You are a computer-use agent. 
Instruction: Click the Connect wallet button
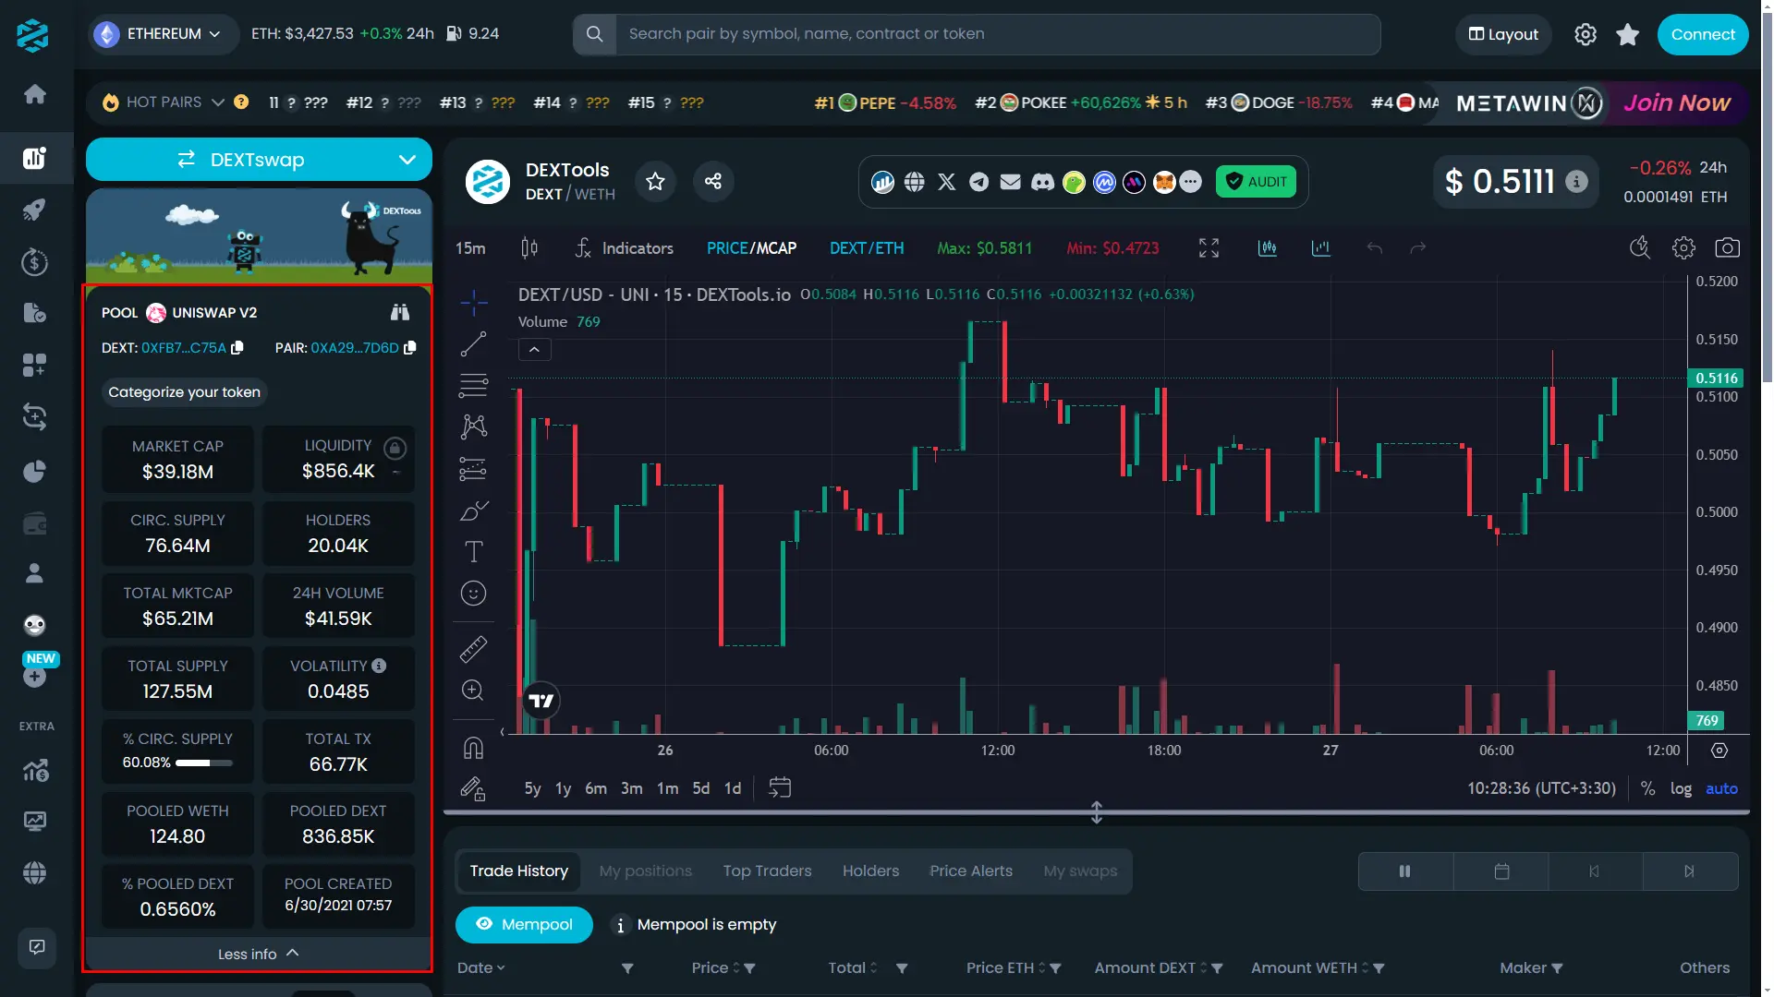click(1700, 34)
